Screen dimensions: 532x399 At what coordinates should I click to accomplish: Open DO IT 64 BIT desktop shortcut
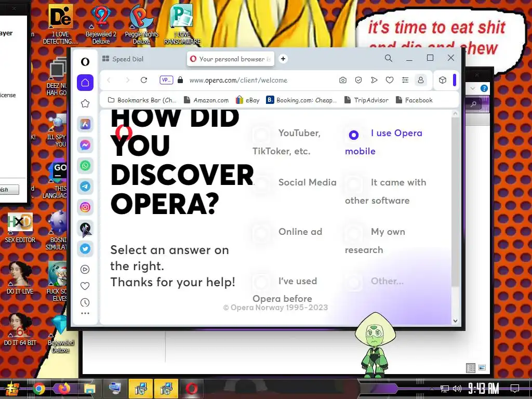pos(20,329)
